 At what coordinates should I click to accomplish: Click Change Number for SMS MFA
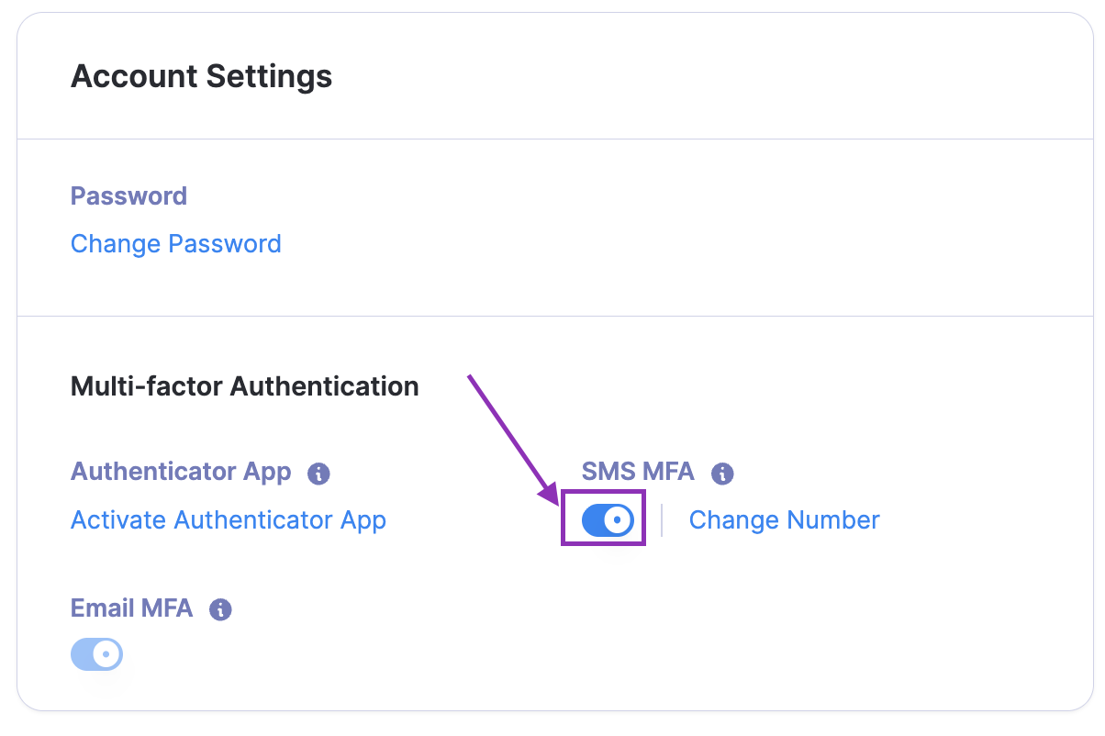784,520
